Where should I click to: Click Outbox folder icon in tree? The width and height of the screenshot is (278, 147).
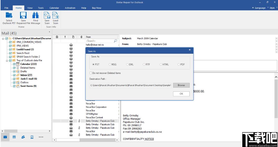[18, 82]
